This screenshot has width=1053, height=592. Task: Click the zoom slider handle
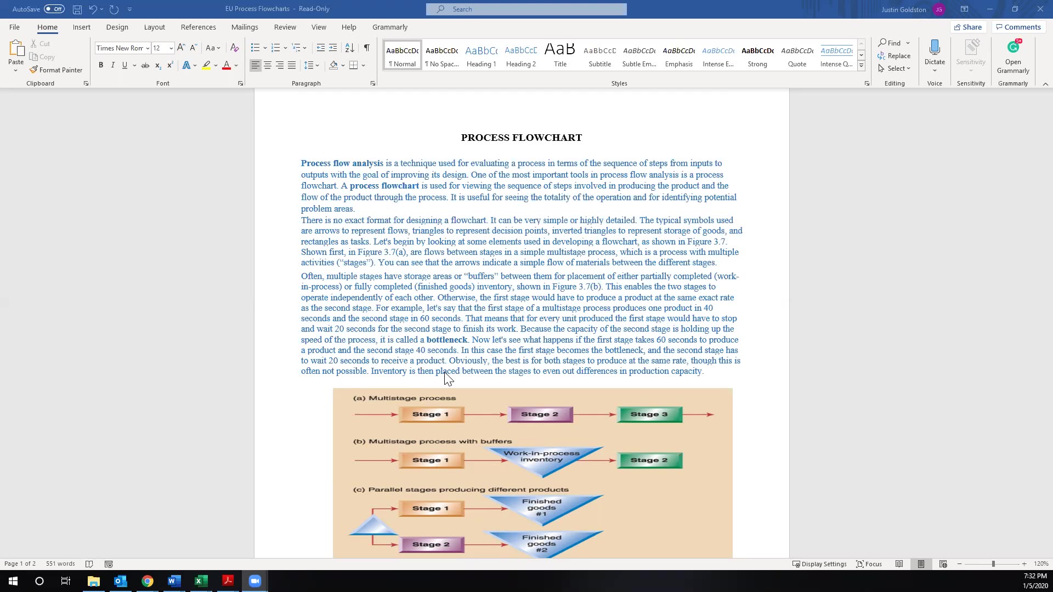(x=993, y=563)
